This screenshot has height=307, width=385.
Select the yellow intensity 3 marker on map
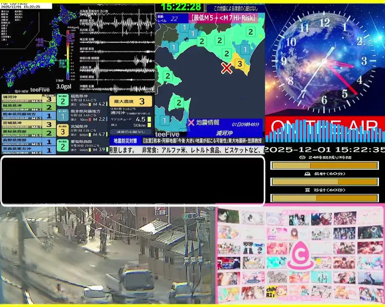(240, 64)
